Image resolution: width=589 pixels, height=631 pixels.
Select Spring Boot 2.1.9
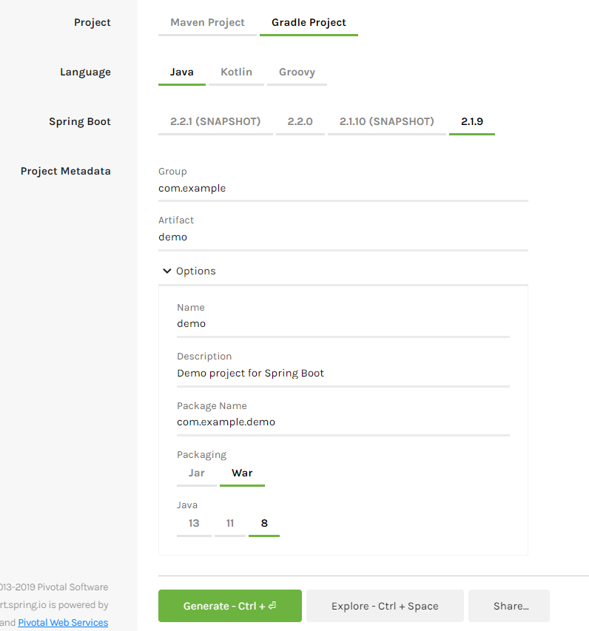(472, 121)
